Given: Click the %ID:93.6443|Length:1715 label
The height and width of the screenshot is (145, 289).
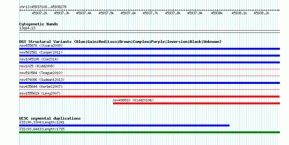Looking at the screenshot, I should 42,129.
